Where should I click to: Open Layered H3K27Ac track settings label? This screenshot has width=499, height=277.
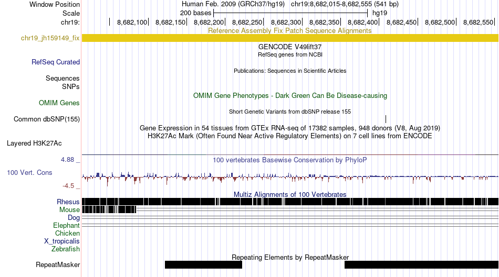[34, 143]
